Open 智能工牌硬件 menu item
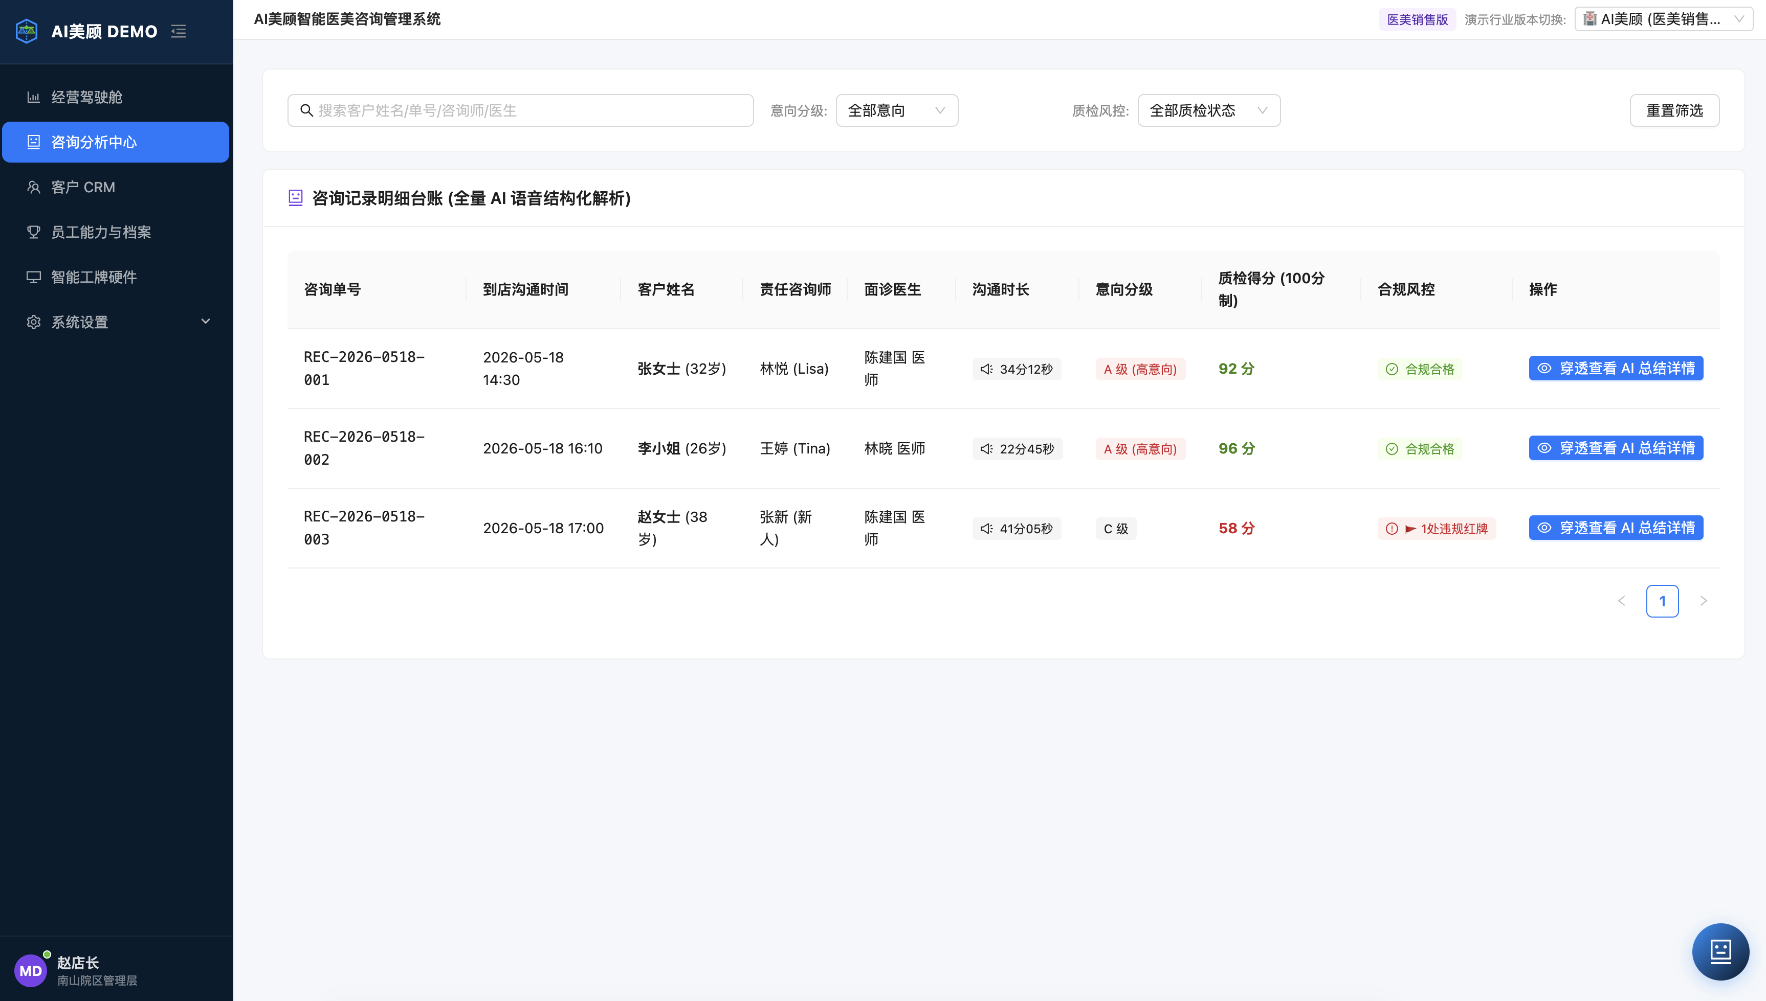The width and height of the screenshot is (1766, 1001). [116, 277]
